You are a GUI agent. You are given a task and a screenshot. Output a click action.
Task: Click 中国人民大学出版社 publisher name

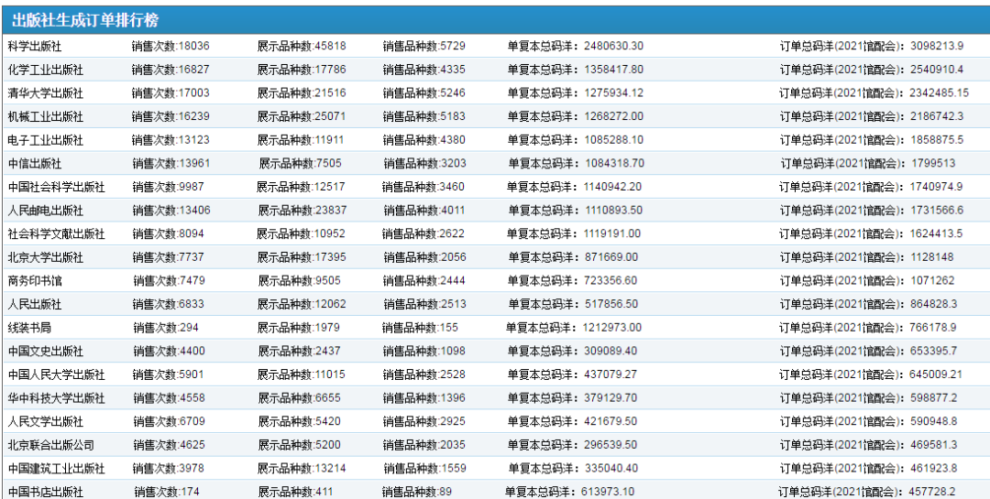[x=57, y=374]
